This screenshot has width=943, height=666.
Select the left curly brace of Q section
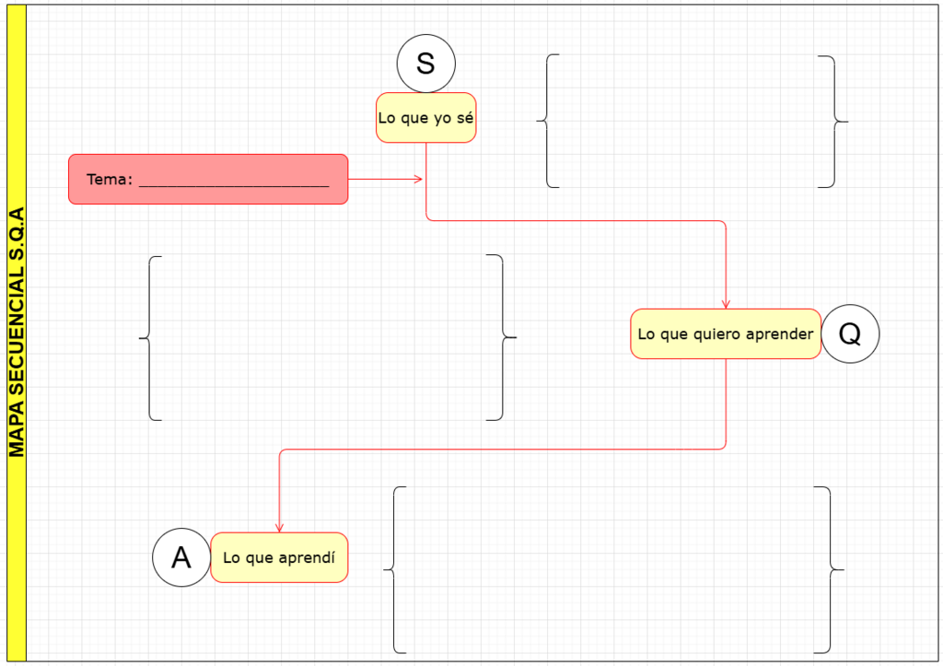[x=150, y=338]
